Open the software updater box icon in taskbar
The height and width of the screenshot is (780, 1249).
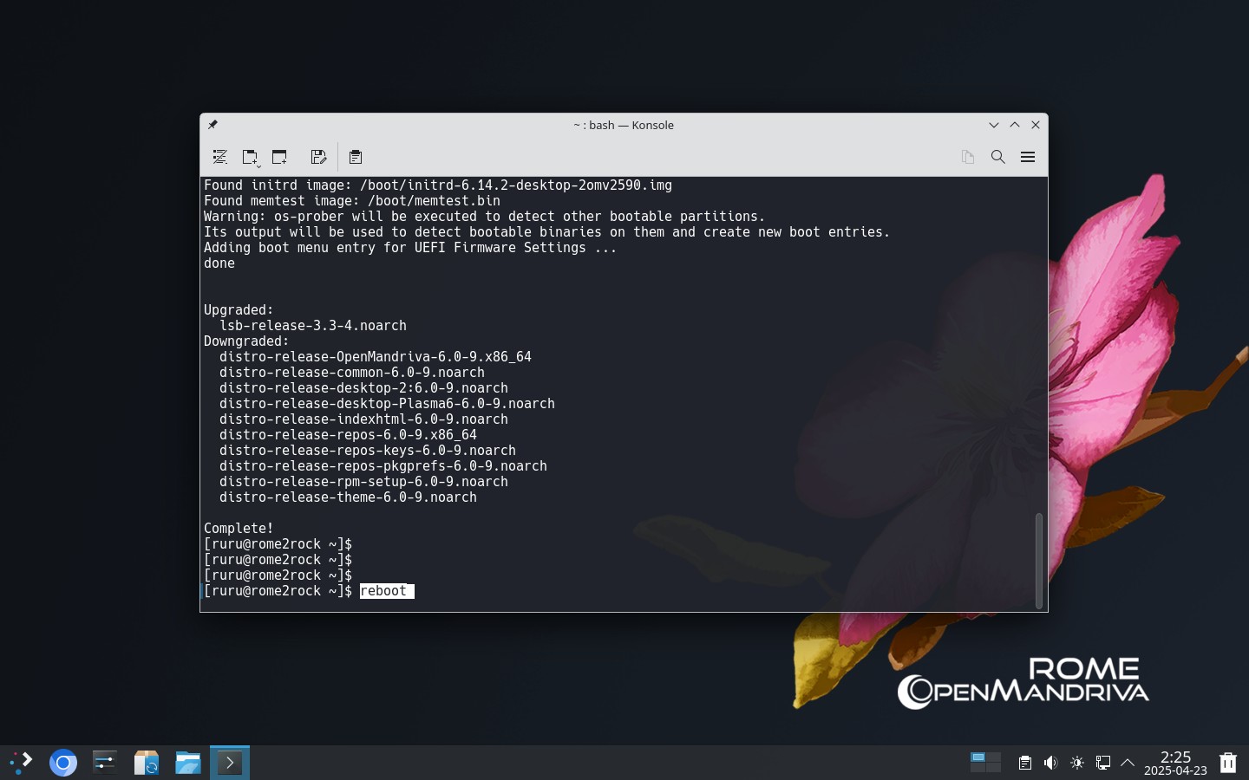(x=146, y=763)
